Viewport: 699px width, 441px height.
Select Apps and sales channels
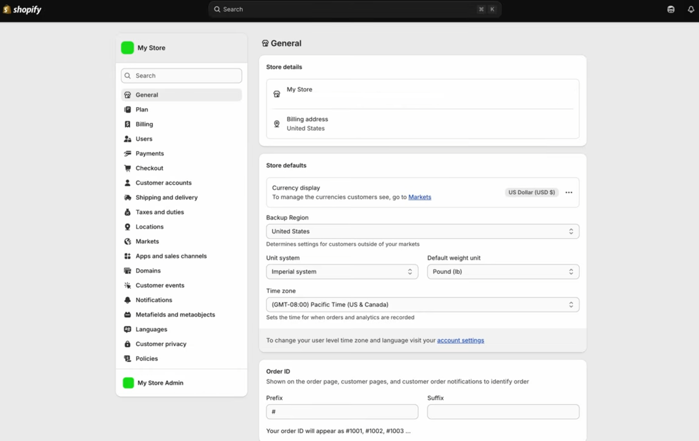[x=181, y=256]
